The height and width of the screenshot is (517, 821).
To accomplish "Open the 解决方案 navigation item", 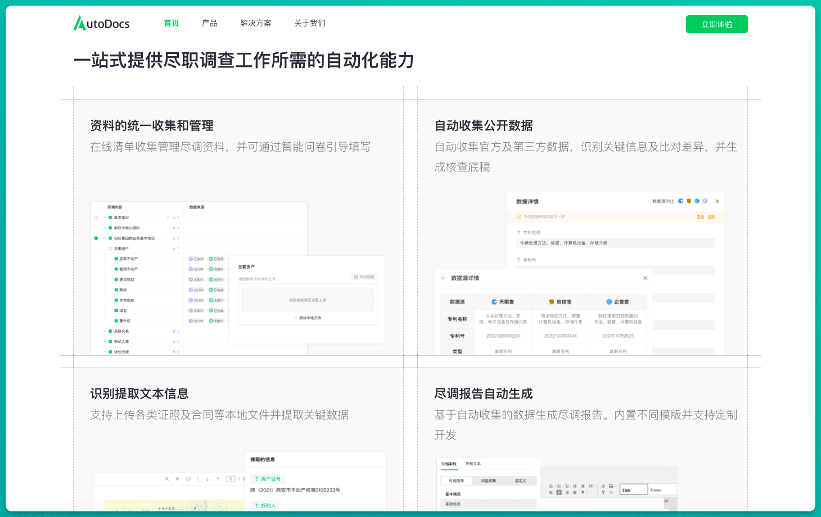I will (x=256, y=23).
